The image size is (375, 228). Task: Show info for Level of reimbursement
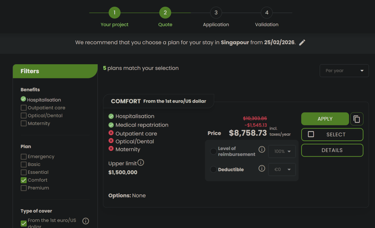pos(262,149)
